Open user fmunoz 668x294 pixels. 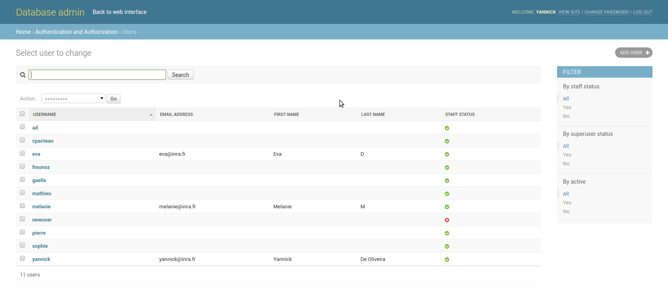coord(41,167)
